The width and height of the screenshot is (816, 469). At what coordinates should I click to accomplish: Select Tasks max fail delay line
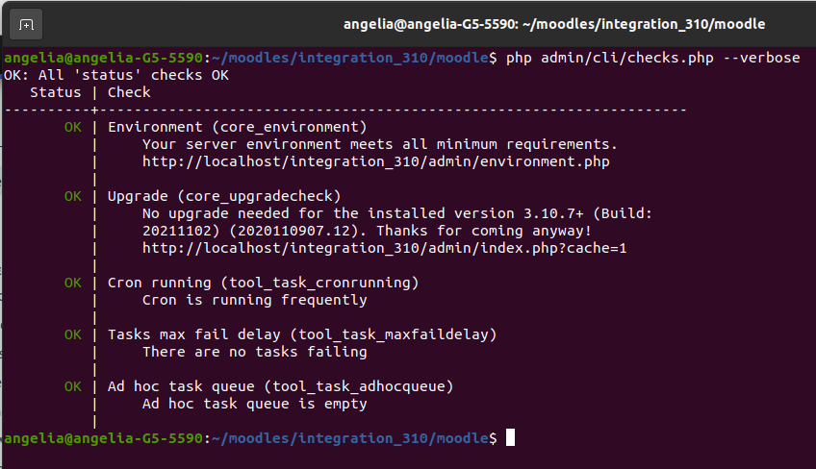click(x=302, y=334)
